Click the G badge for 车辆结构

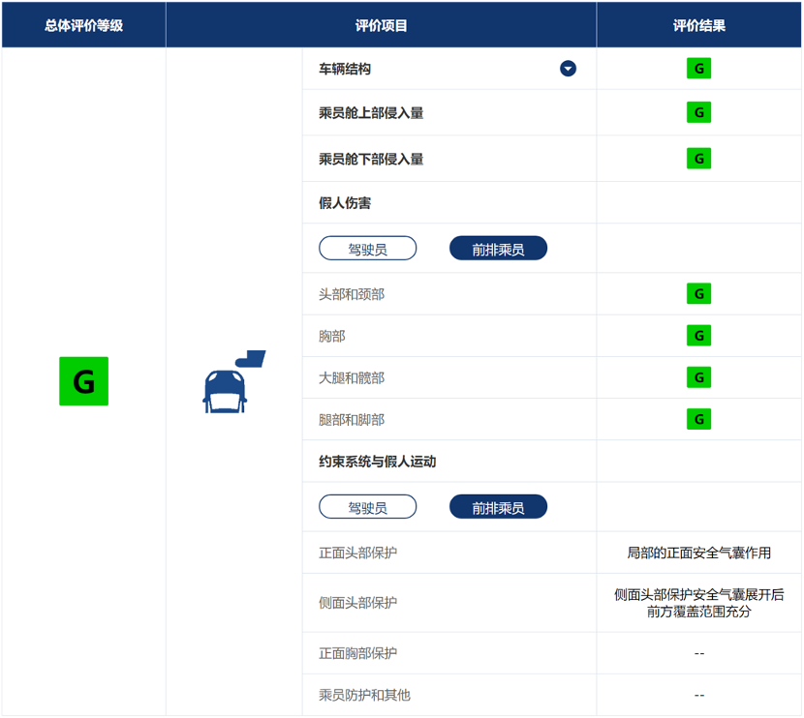click(698, 68)
